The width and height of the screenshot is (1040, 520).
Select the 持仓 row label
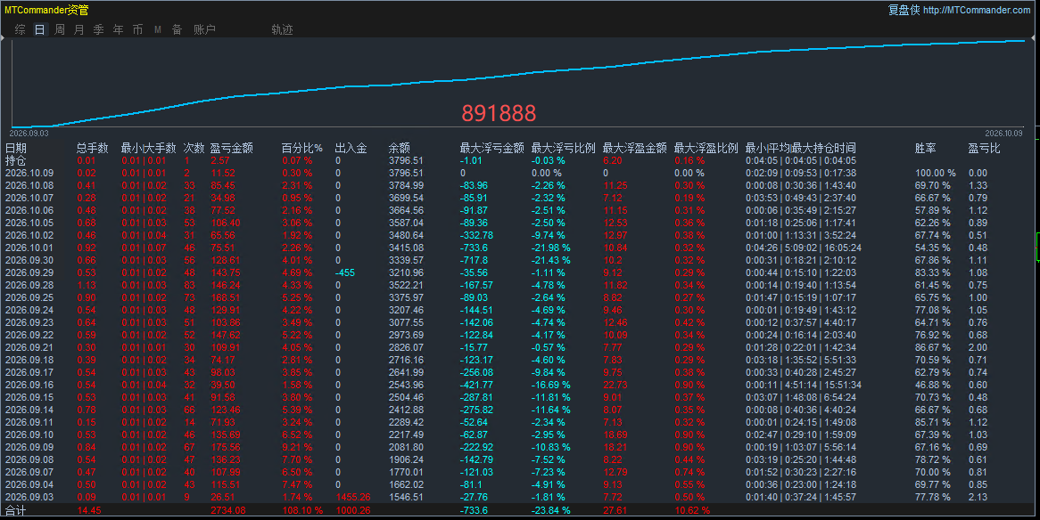(x=15, y=160)
